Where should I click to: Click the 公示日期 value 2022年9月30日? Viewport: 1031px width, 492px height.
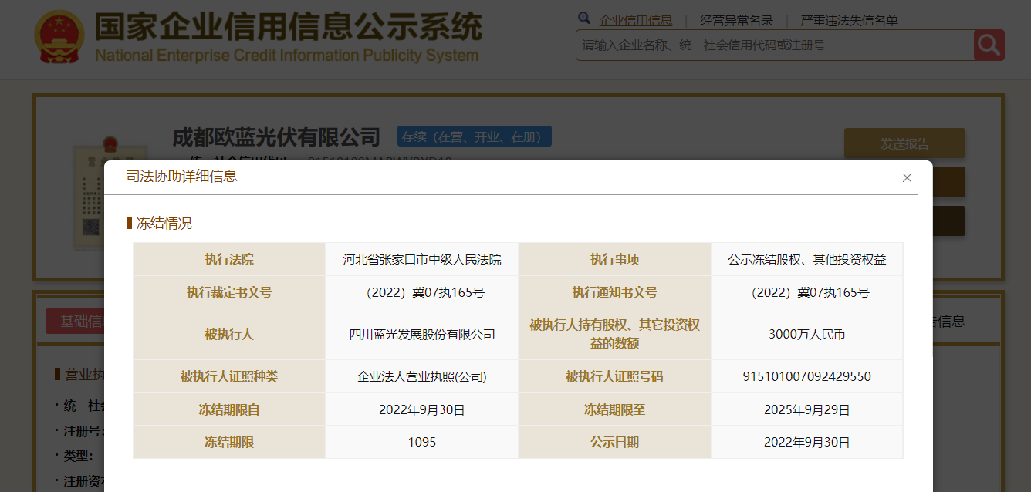pos(807,442)
